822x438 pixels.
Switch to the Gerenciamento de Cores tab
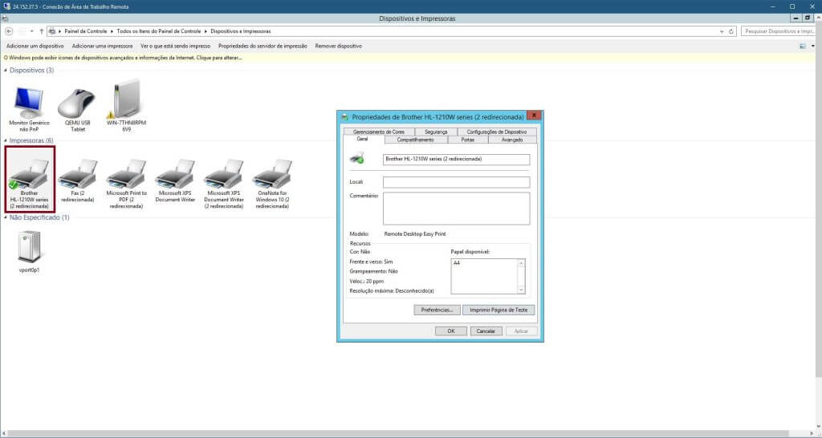[379, 132]
